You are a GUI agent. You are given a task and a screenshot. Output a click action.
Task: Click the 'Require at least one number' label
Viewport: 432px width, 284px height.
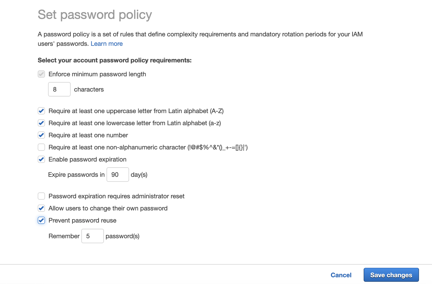88,135
